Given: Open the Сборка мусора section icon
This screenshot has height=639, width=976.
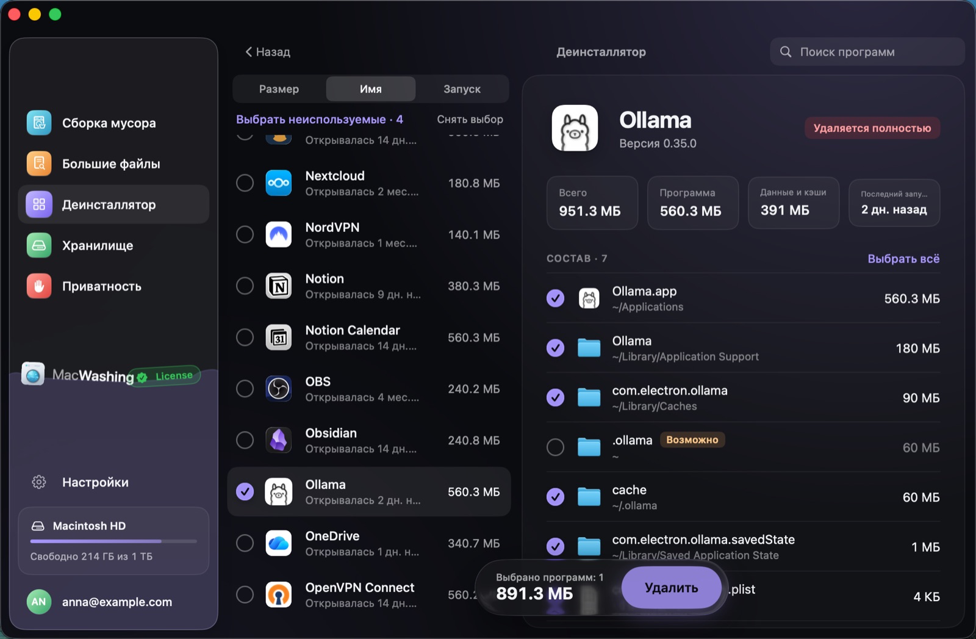Looking at the screenshot, I should coord(39,123).
